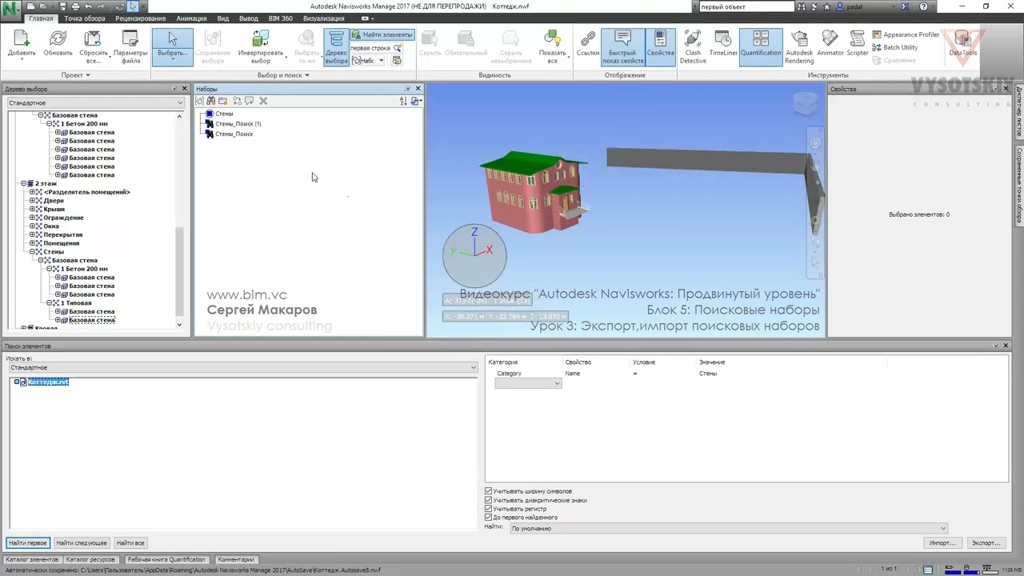
Task: Expand the Окна tree node
Action: pos(33,226)
